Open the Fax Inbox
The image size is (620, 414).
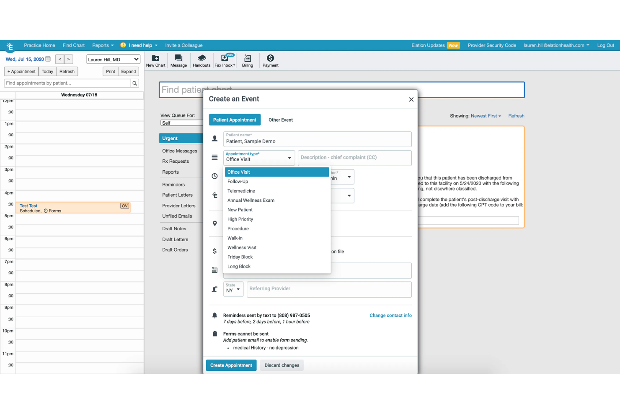click(225, 61)
